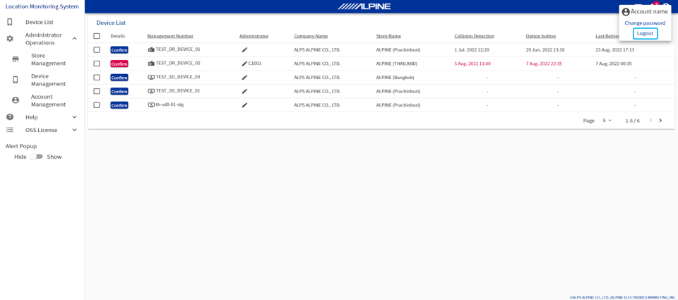Expand the OSS License section chevron

pos(74,130)
